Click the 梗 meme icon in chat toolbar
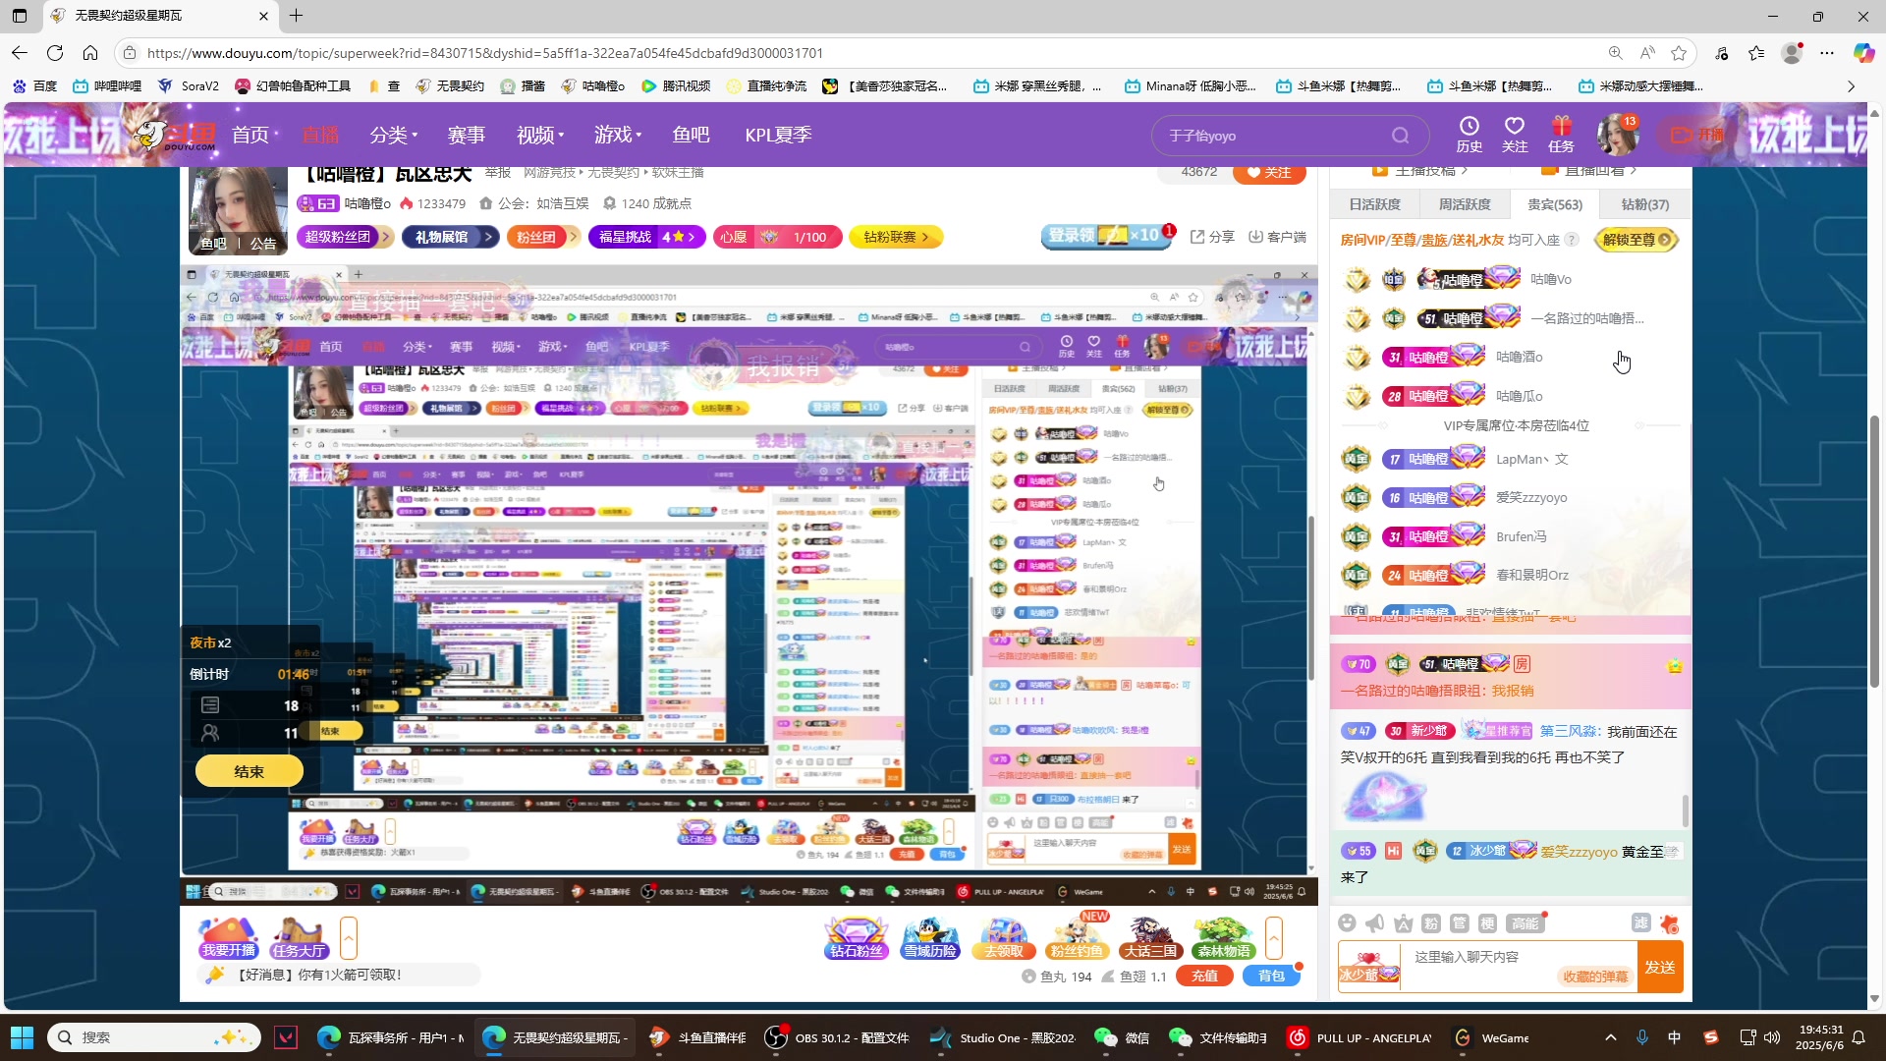This screenshot has height=1061, width=1886. click(x=1487, y=922)
